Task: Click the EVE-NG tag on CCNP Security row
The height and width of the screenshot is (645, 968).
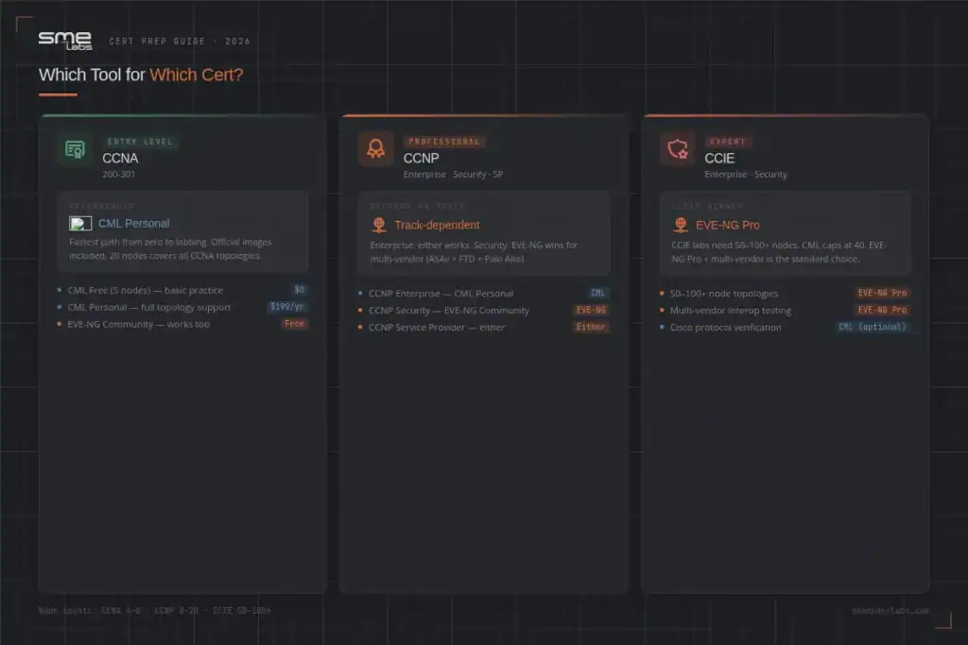Action: (591, 310)
